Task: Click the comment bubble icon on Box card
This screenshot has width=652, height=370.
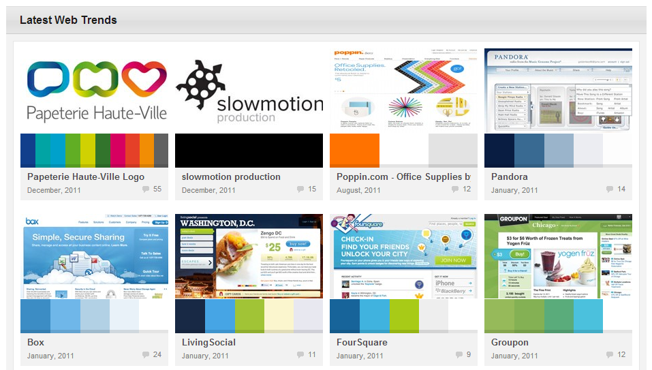Action: [146, 355]
